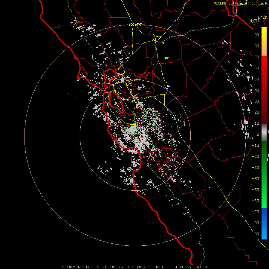Click the NEXR label at top right
The width and height of the screenshot is (269, 269).
click(x=262, y=18)
